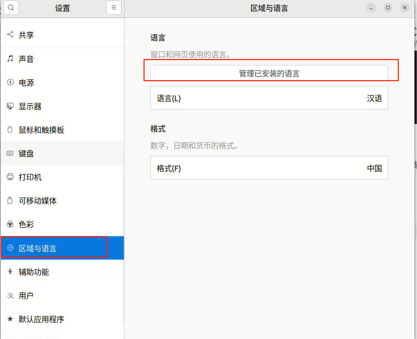Open the 打印机 printers panel

point(62,177)
